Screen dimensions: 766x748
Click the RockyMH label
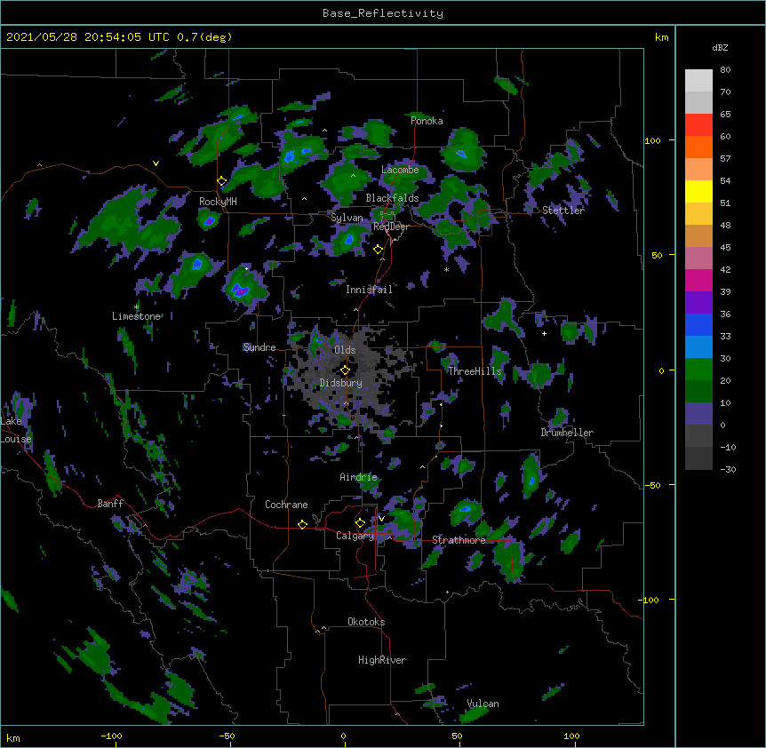click(x=218, y=202)
